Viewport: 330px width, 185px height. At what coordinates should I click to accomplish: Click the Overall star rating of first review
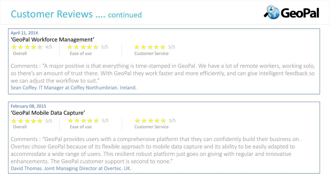click(x=27, y=47)
